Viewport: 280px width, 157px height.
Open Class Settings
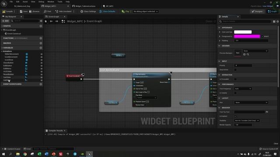tap(88, 11)
